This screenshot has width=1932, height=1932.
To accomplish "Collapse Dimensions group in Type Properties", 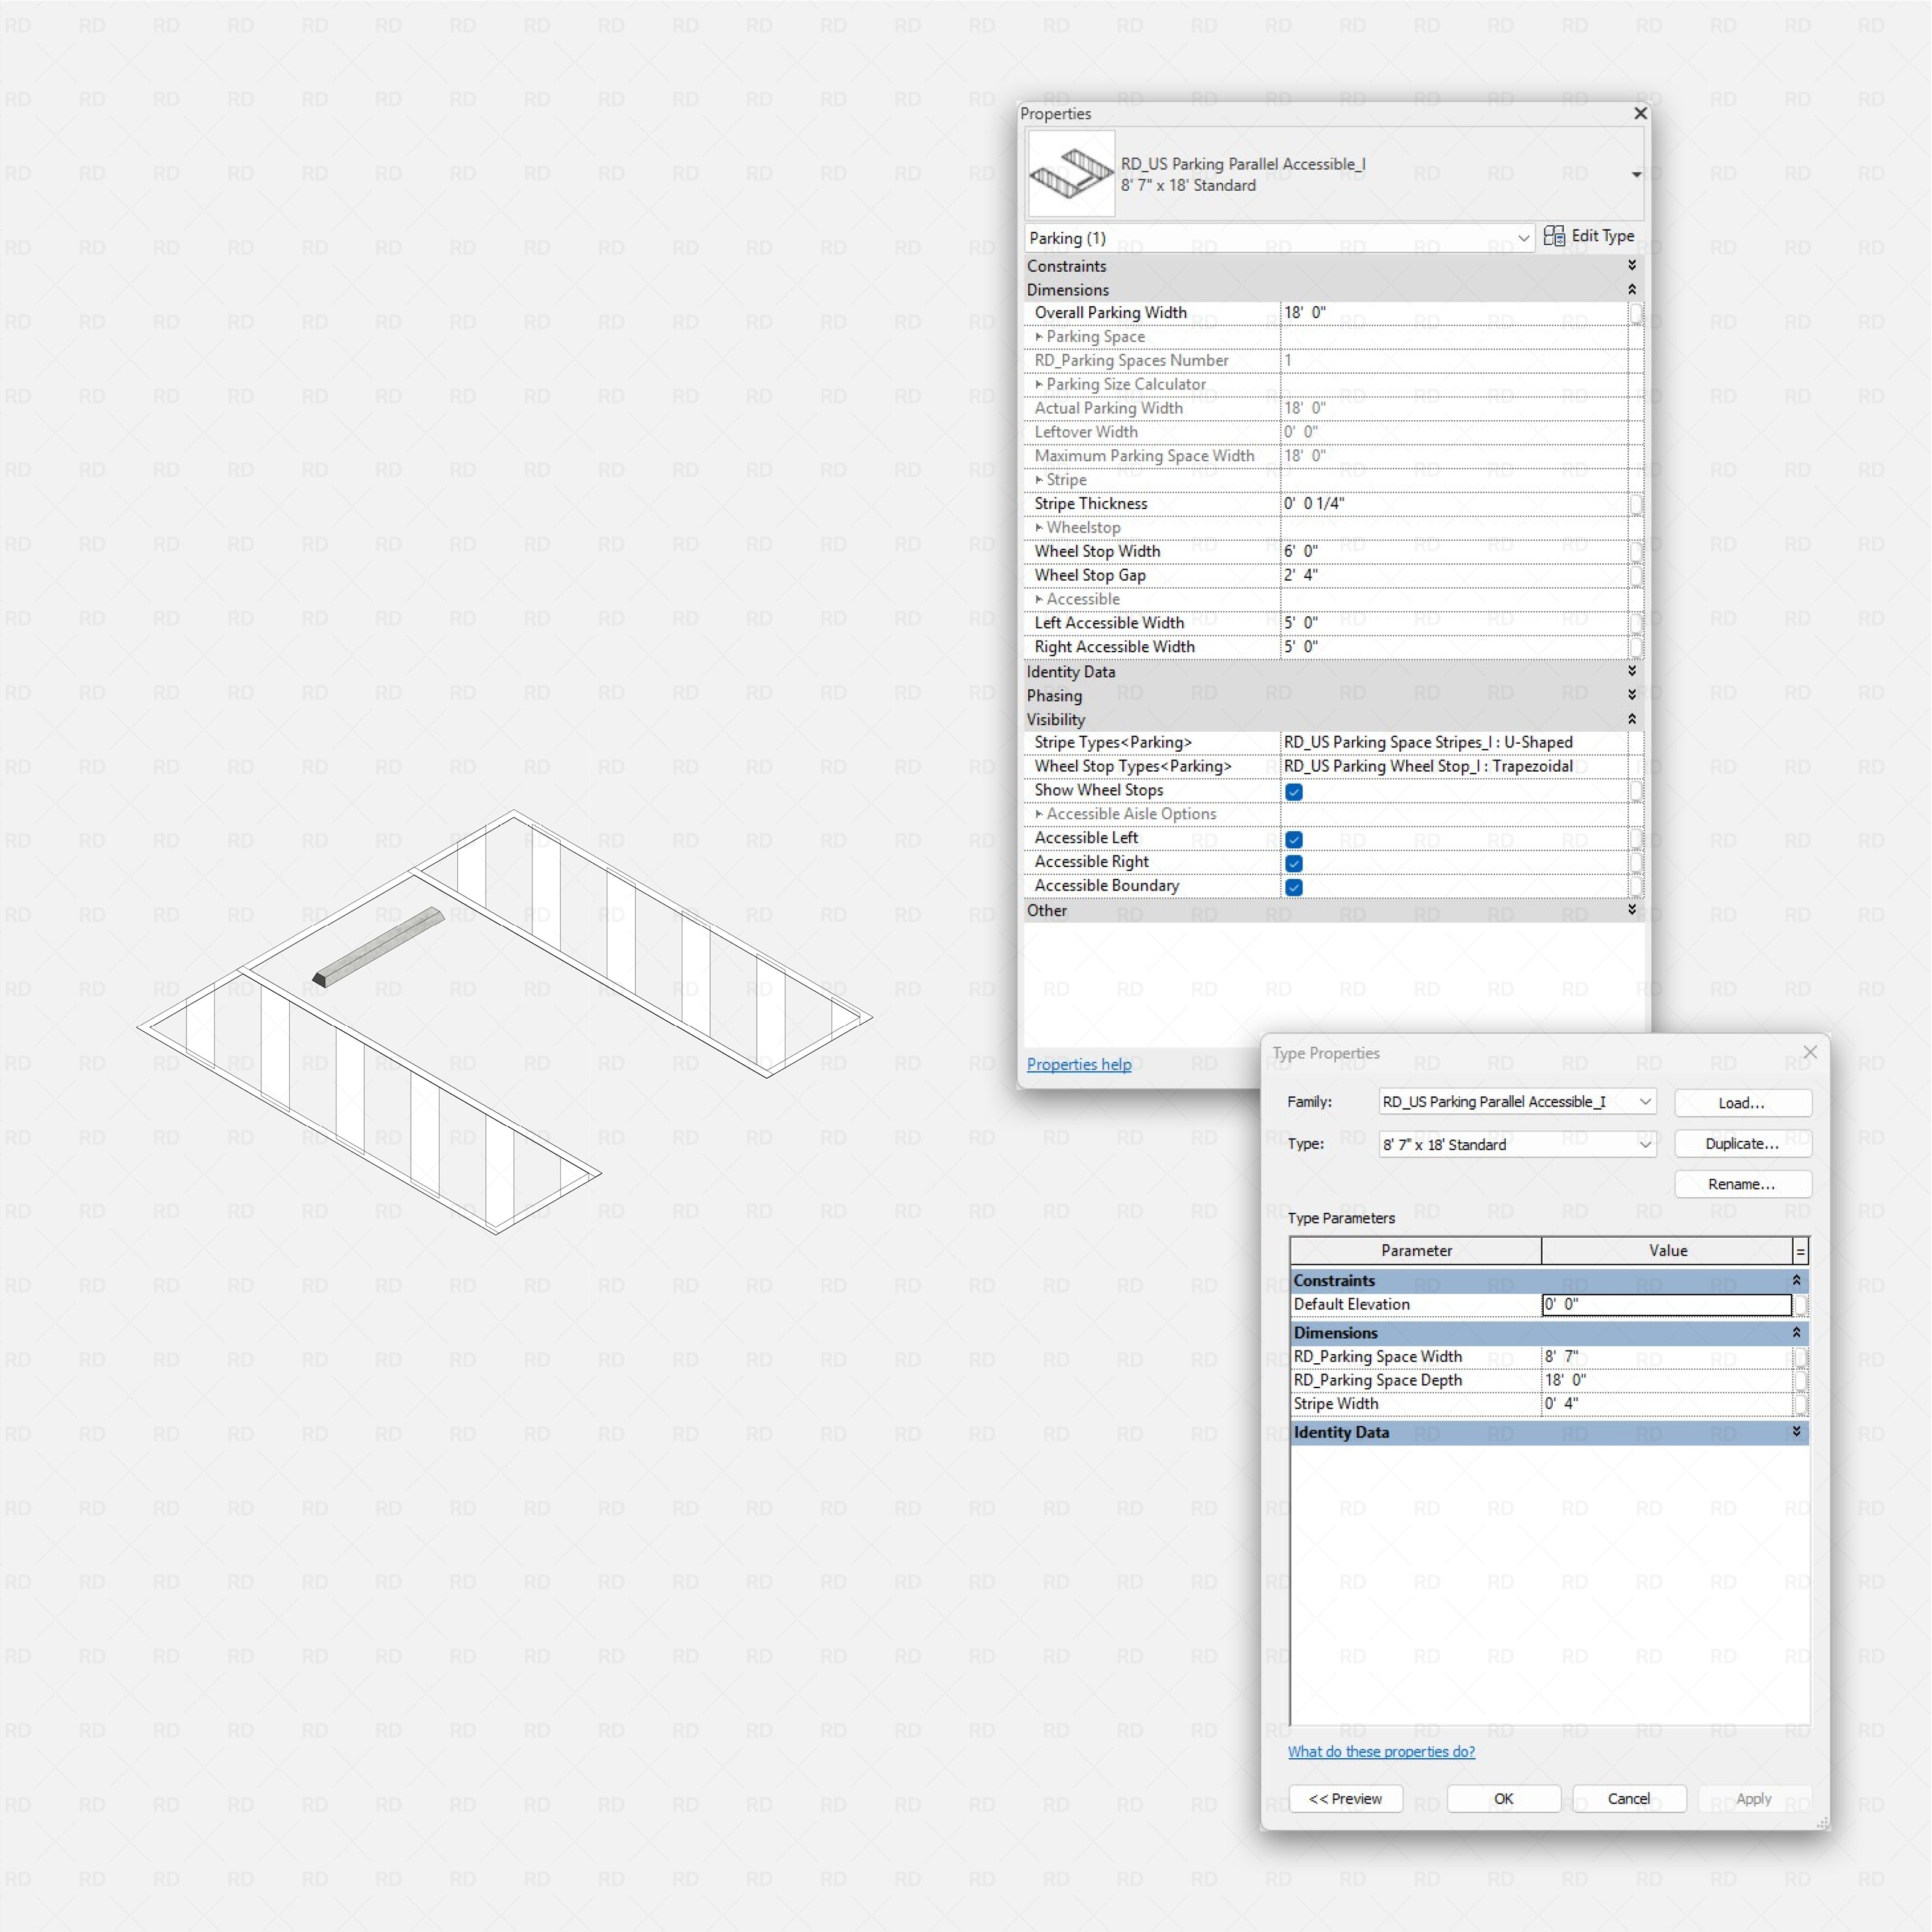I will (1797, 1332).
